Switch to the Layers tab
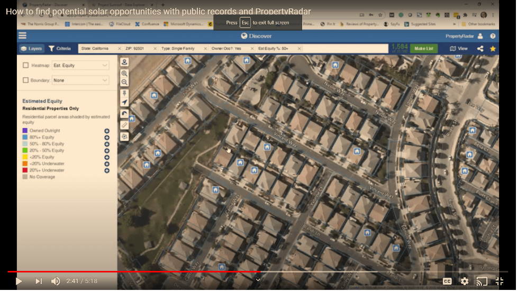The image size is (517, 291). [31, 49]
